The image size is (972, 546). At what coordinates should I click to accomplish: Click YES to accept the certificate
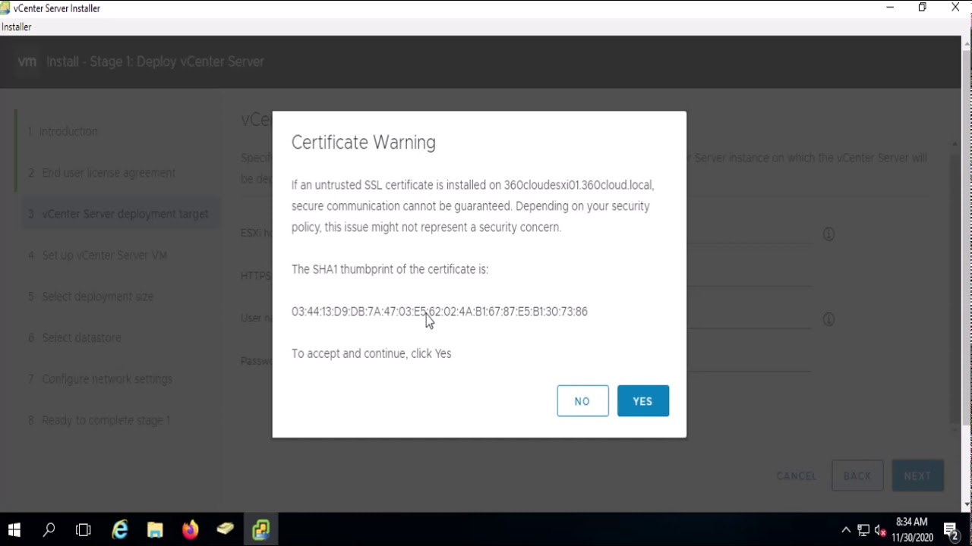[x=642, y=401]
